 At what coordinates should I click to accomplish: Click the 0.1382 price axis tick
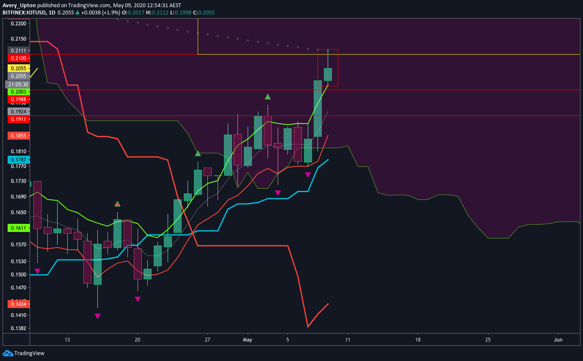coord(19,328)
